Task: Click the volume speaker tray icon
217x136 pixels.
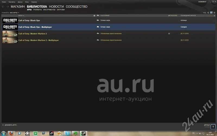Action: 200,134
